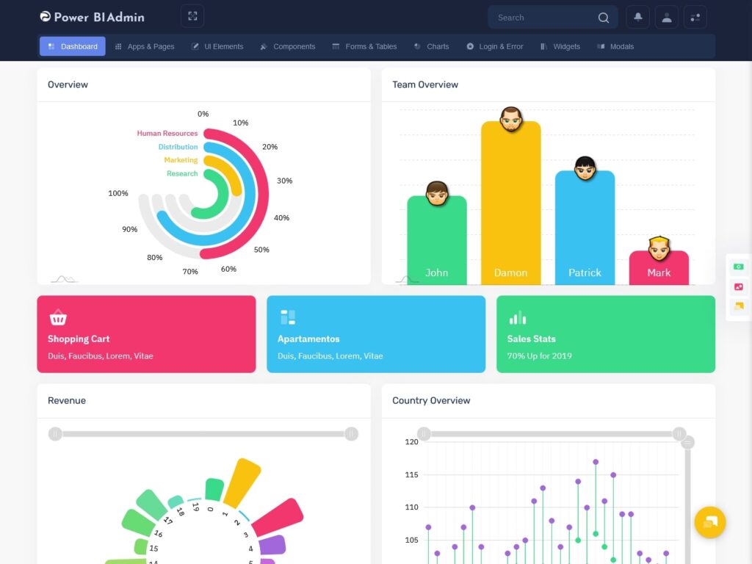Open the Widgets menu item
This screenshot has height=564, width=752.
tap(560, 46)
